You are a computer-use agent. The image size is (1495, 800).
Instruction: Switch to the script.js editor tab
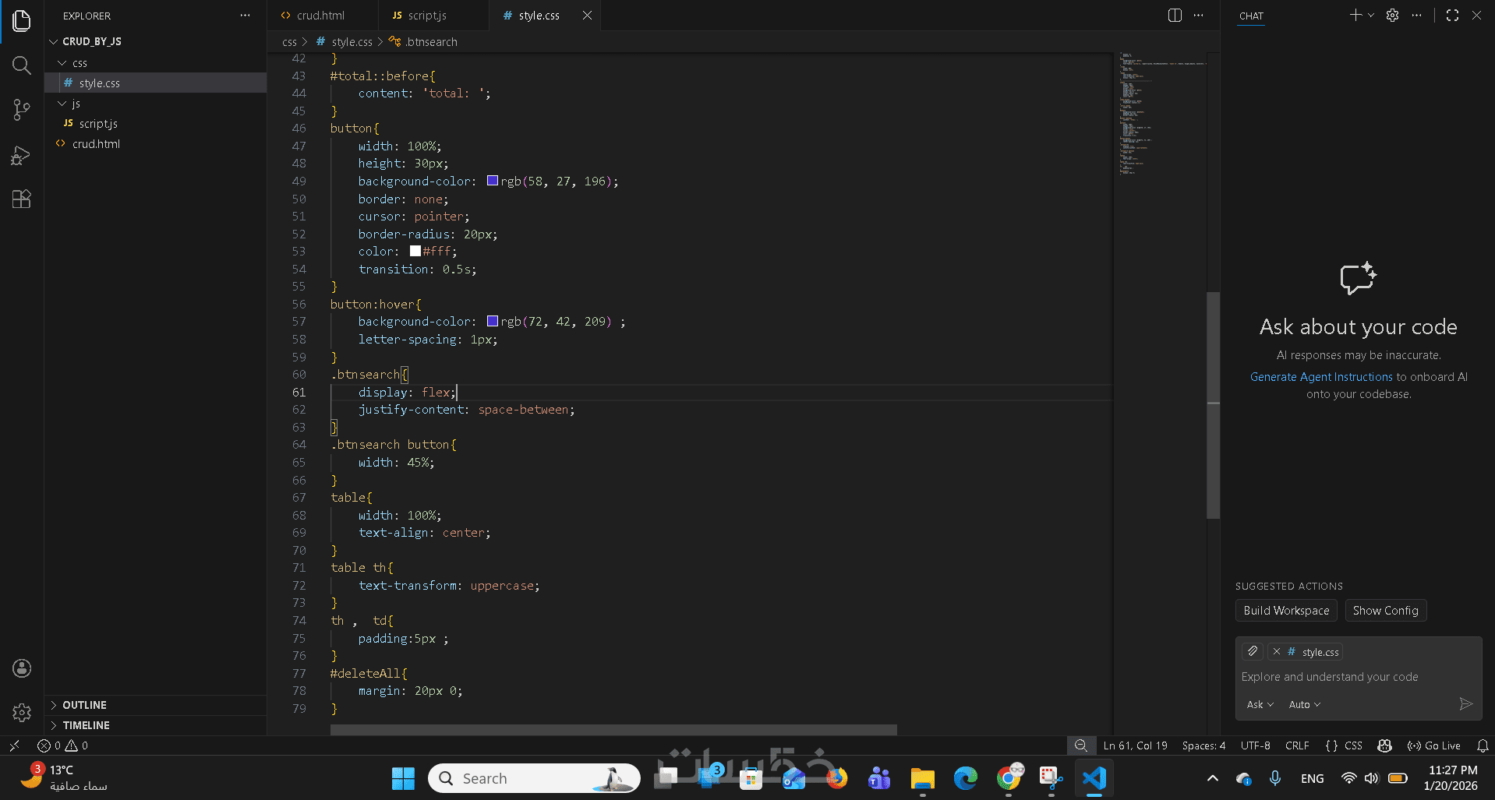coord(426,16)
